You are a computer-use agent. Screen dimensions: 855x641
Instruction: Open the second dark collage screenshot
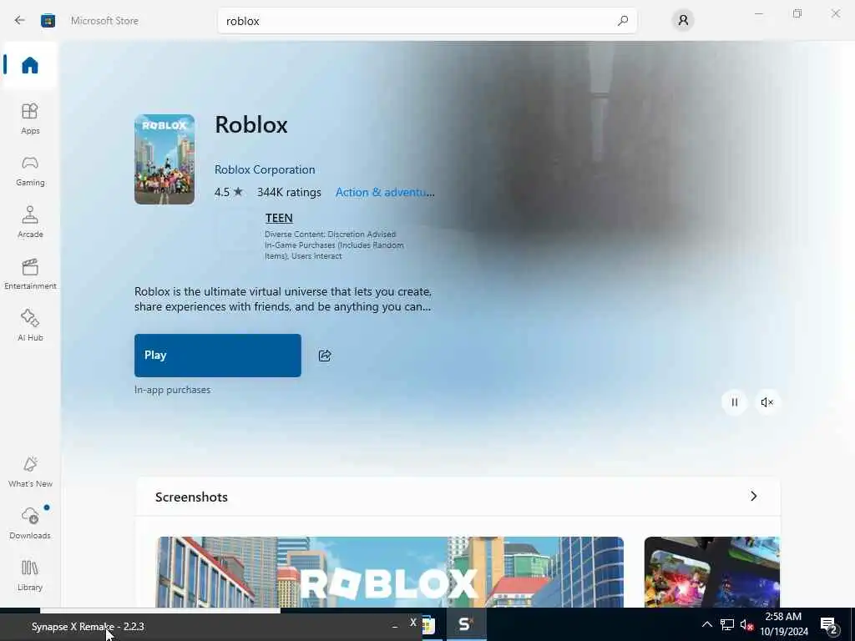(x=711, y=572)
